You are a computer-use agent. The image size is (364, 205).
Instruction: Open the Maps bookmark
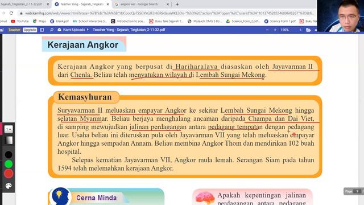[x=39, y=21]
